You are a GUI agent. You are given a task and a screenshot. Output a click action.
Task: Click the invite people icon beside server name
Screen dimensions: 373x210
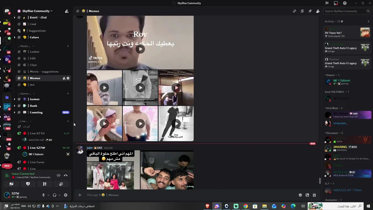pyautogui.click(x=67, y=11)
